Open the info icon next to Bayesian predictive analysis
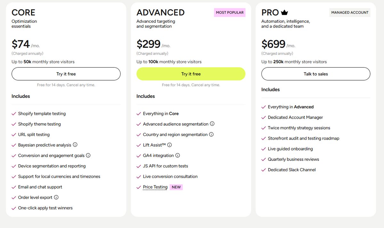 [x=76, y=145]
